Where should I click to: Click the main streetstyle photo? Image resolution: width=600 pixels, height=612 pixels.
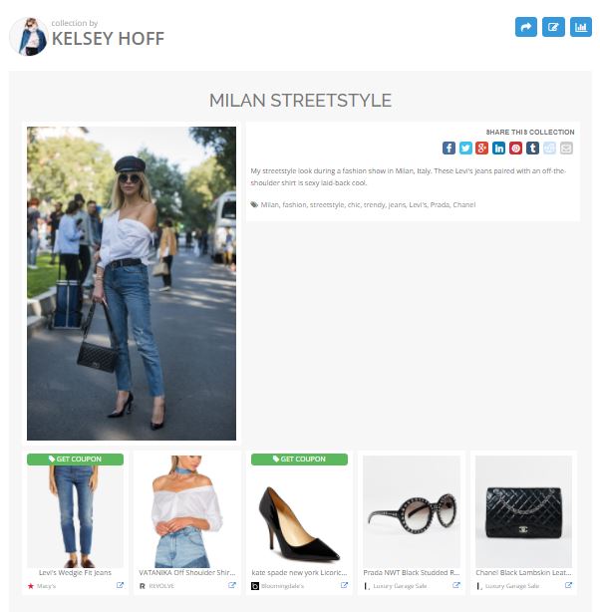pos(132,283)
